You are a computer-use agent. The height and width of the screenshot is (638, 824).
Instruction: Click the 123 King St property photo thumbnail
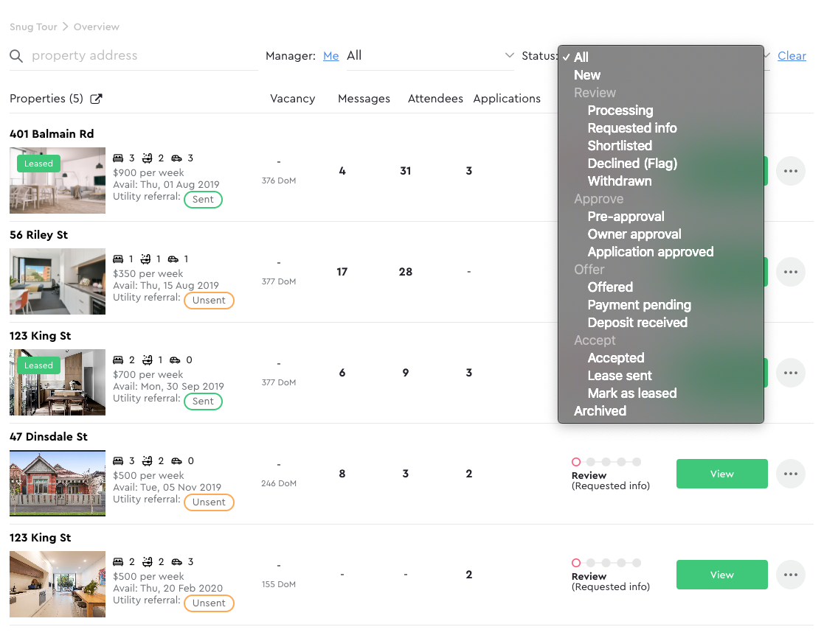57,382
